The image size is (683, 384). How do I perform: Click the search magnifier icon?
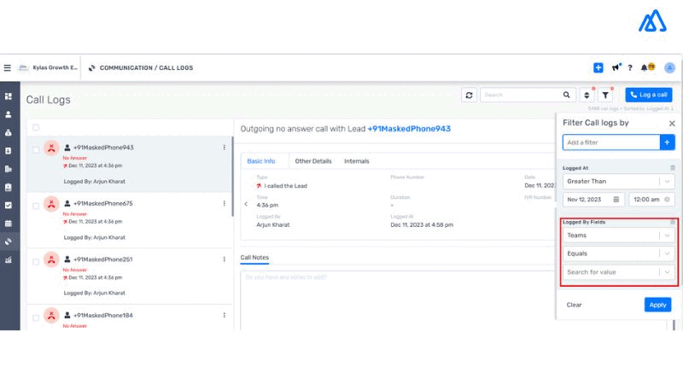point(566,95)
